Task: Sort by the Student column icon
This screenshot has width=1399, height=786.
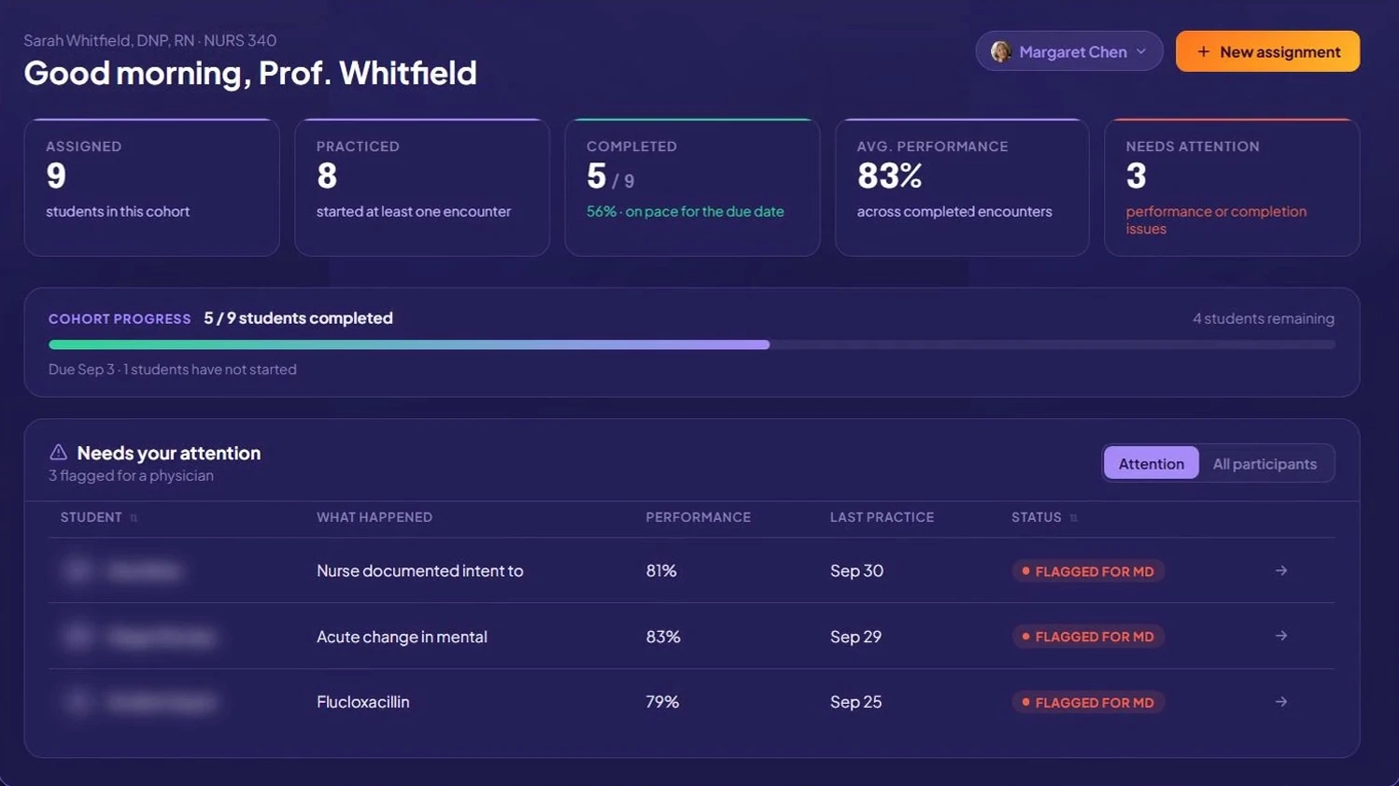Action: pos(134,518)
